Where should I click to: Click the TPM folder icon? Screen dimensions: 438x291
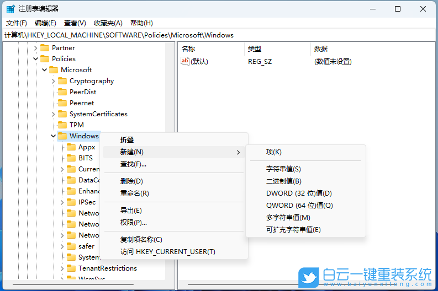(62, 125)
